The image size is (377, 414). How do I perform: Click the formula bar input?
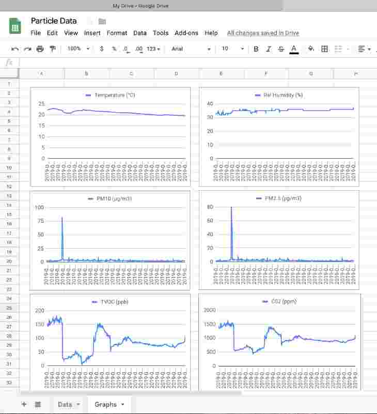point(198,63)
